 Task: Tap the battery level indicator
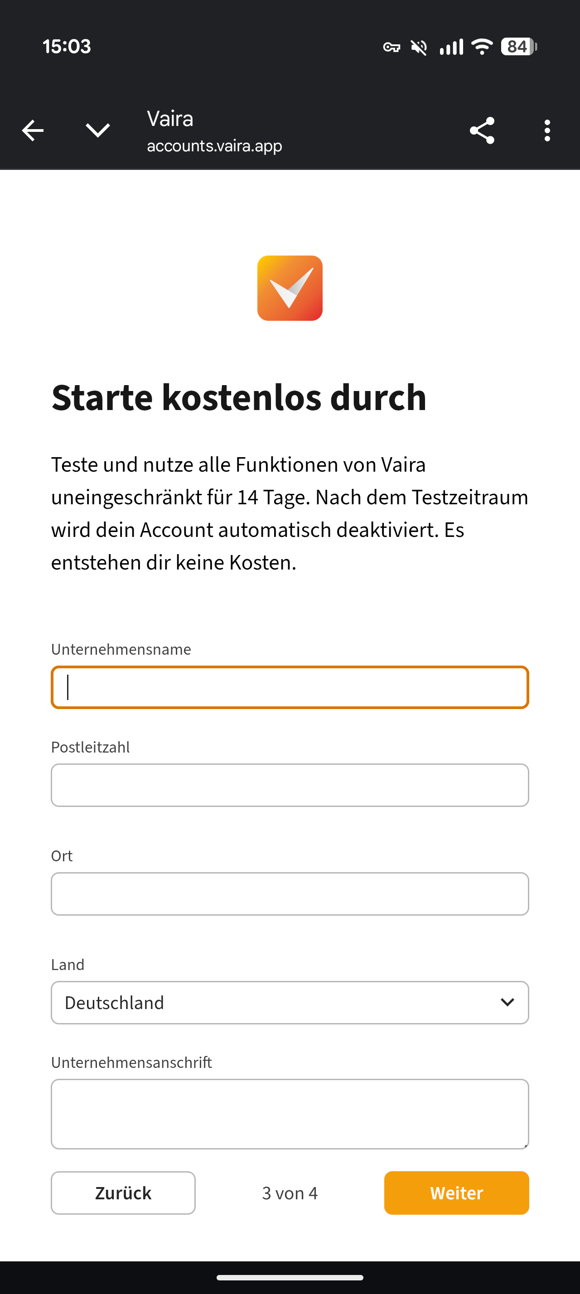coord(519,47)
